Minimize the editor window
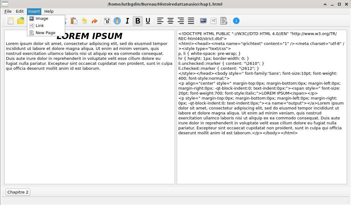Viewport: 351px width, 205px height. pos(332,4)
